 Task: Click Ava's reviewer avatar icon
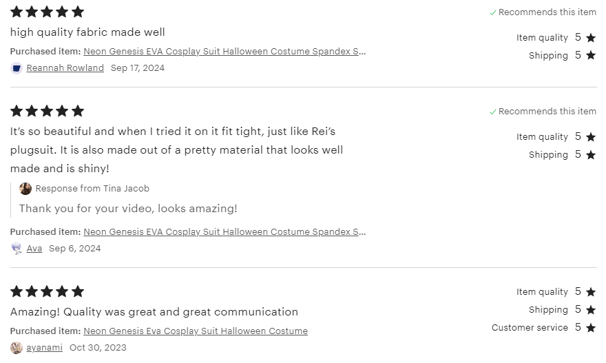[17, 249]
